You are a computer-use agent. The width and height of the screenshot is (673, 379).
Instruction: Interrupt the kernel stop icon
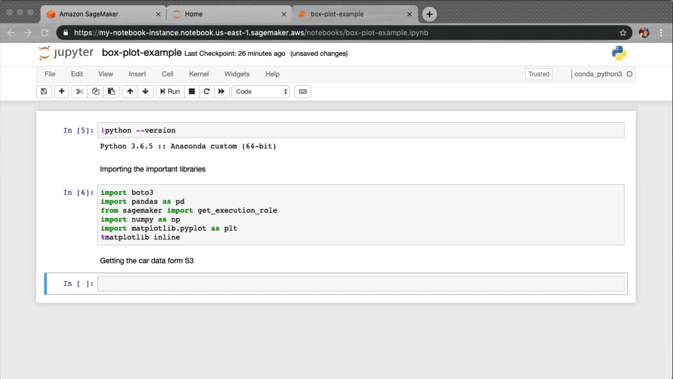192,92
